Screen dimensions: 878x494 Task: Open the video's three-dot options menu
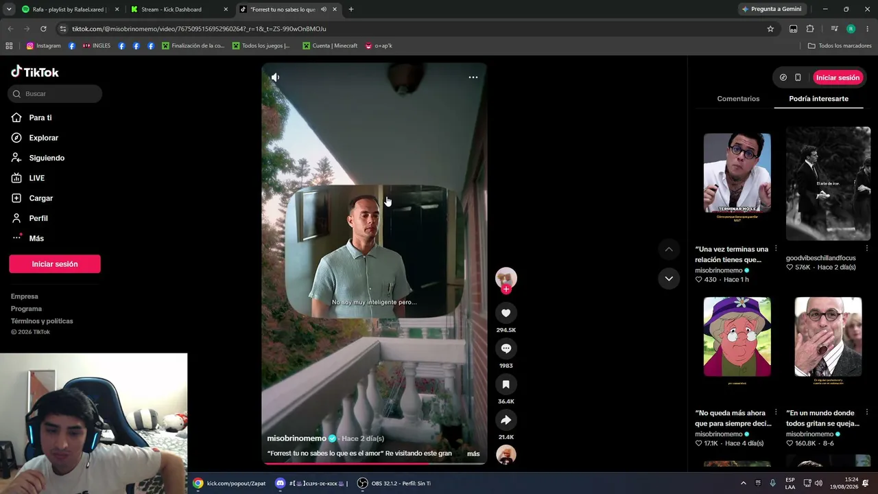point(473,78)
